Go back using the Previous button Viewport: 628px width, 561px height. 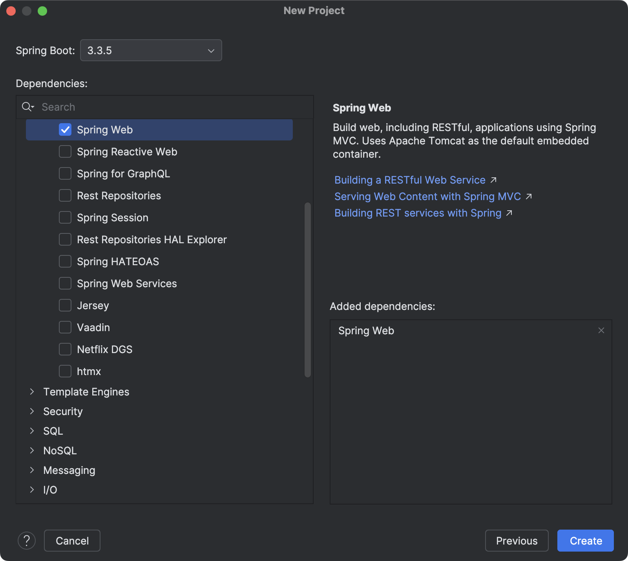coord(517,541)
